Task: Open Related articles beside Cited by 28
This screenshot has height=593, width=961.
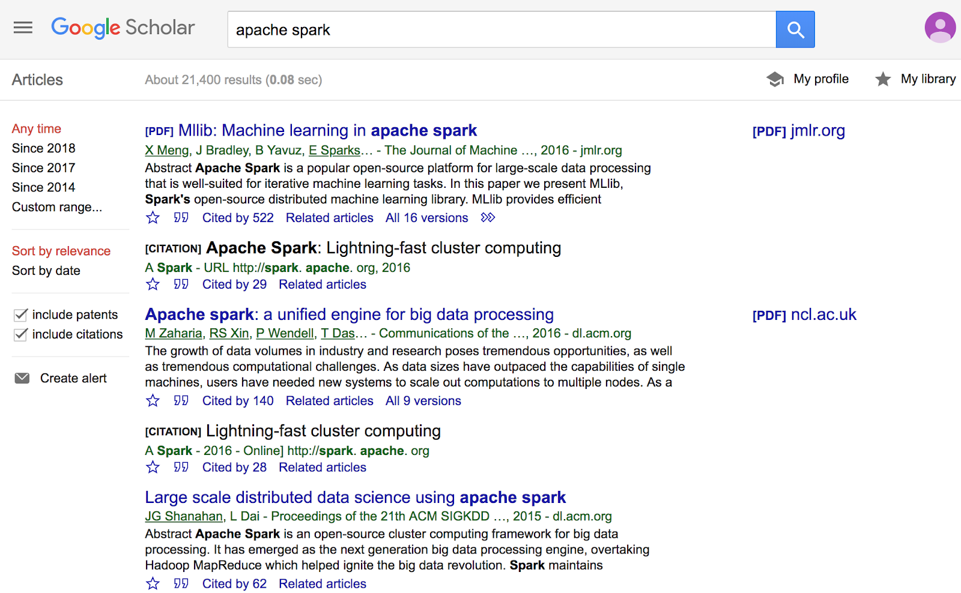Action: coord(323,468)
